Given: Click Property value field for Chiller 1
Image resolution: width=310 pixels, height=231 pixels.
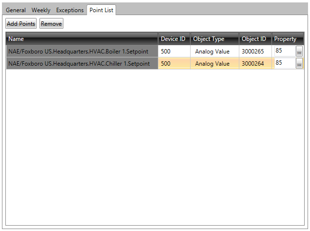Looking at the screenshot, I should pos(285,63).
